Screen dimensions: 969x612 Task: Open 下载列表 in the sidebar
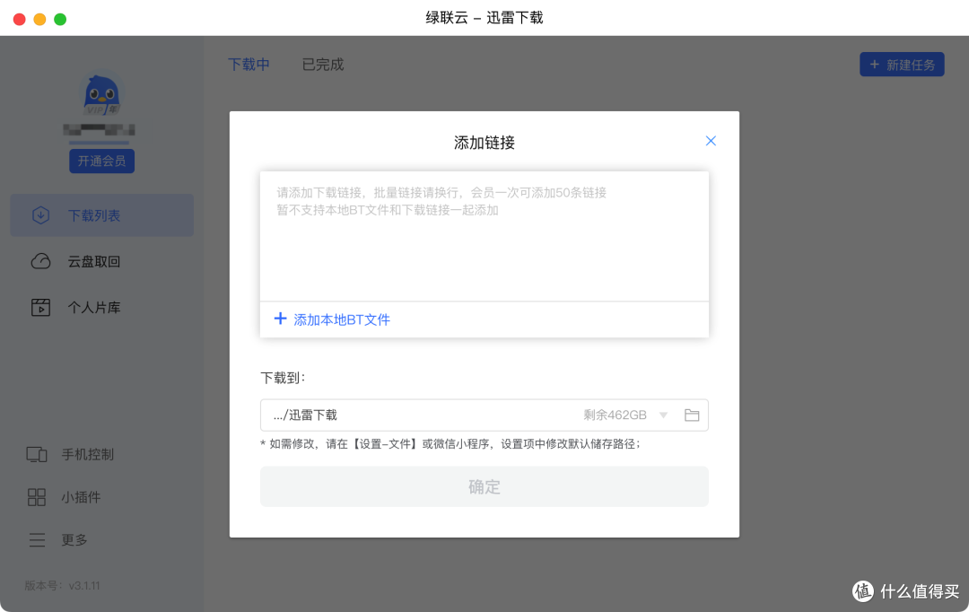[x=102, y=215]
